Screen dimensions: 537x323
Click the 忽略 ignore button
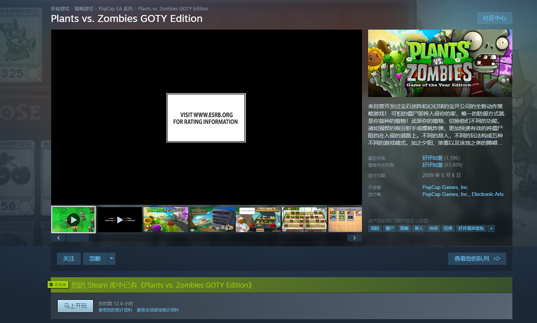point(95,259)
